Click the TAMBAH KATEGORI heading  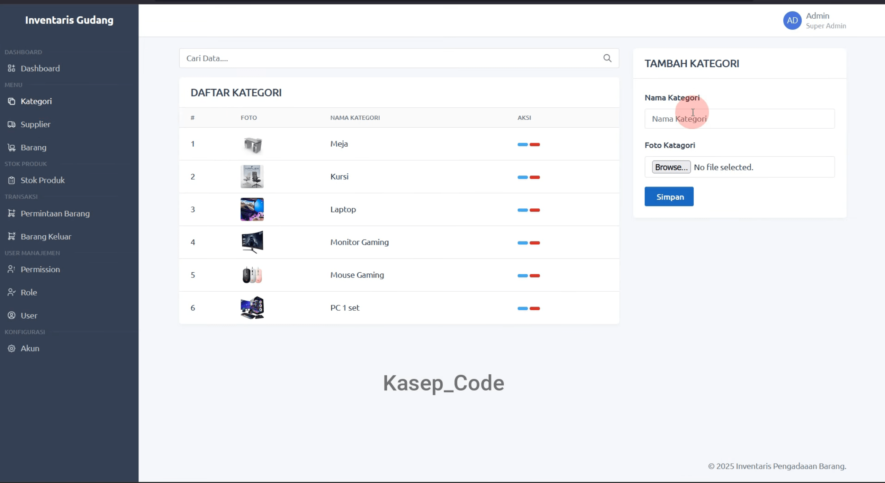point(692,63)
